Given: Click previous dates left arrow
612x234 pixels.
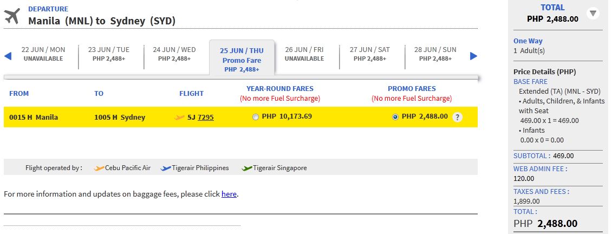Looking at the screenshot, I should (8, 56).
